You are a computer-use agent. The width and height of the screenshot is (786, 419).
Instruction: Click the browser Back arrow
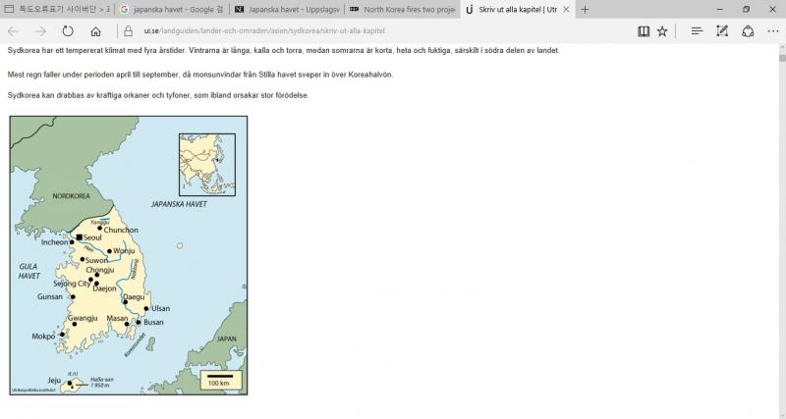[14, 30]
